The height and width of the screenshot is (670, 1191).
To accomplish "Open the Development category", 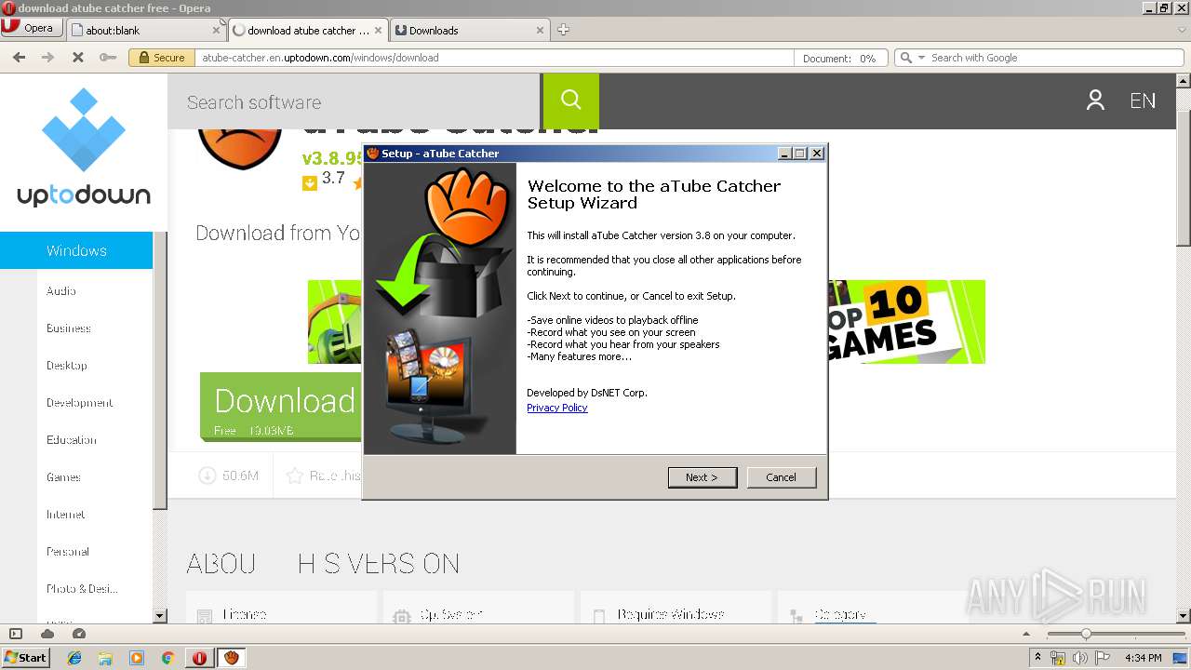I will click(80, 402).
